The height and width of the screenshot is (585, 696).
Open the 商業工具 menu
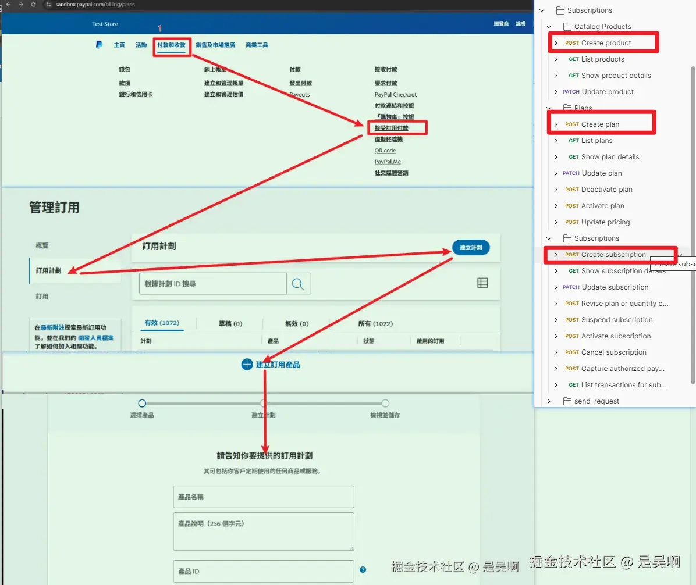click(x=257, y=45)
